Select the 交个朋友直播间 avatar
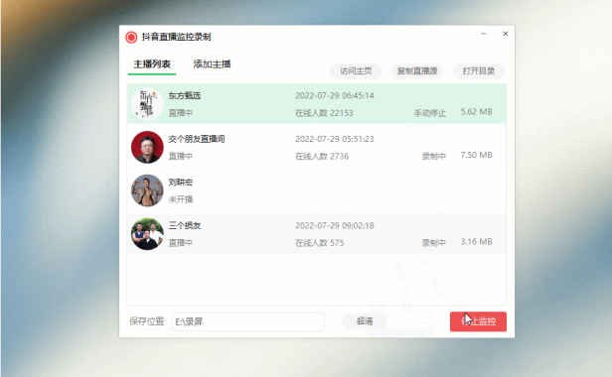Screen dimensions: 612x377 (x=147, y=147)
